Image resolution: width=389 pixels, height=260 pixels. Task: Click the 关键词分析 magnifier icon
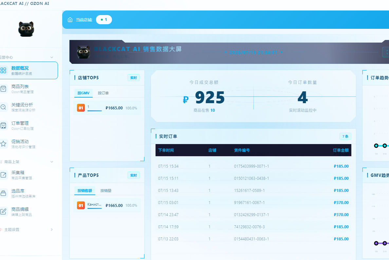coord(3,107)
